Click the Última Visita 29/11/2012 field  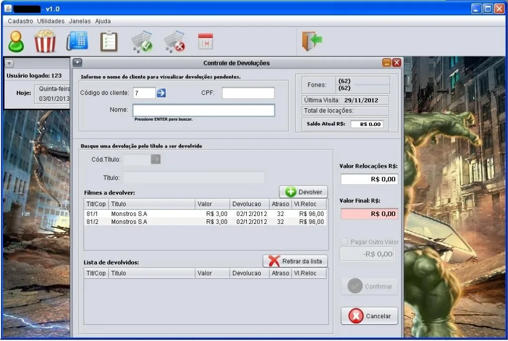[x=345, y=100]
